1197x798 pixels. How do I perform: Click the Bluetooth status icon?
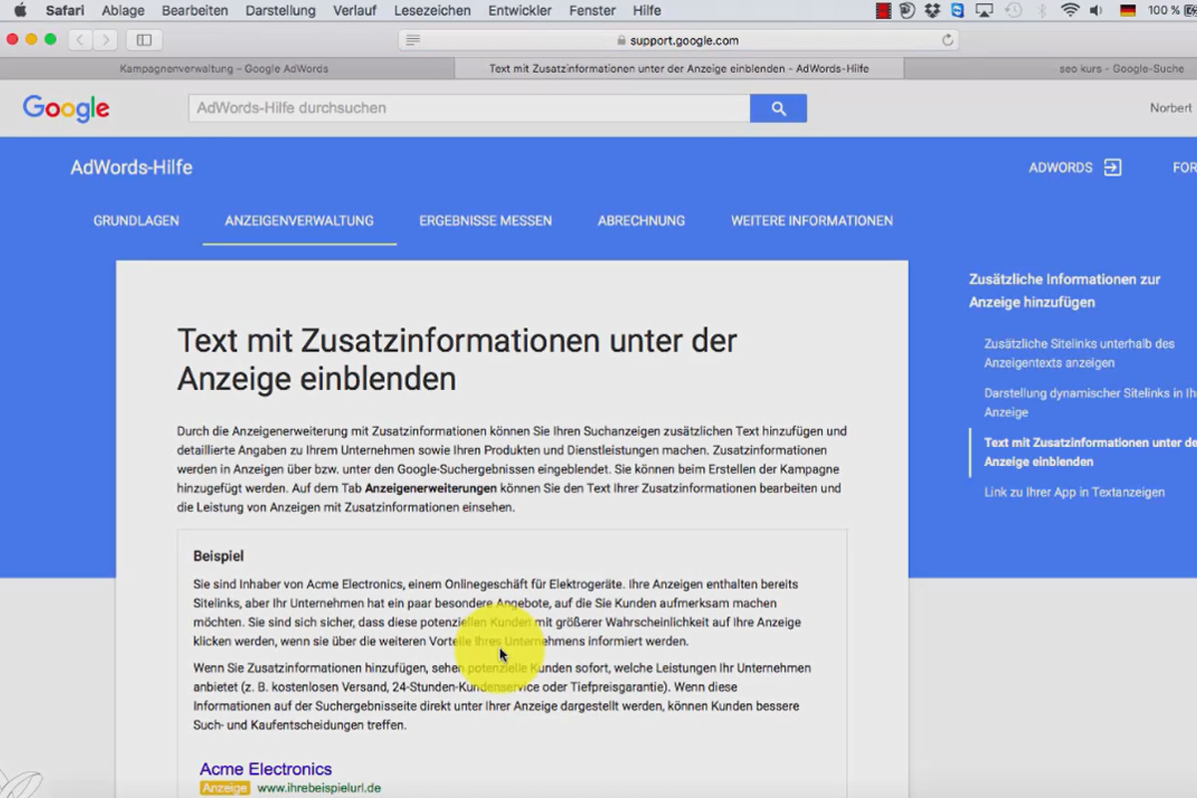(x=1043, y=11)
